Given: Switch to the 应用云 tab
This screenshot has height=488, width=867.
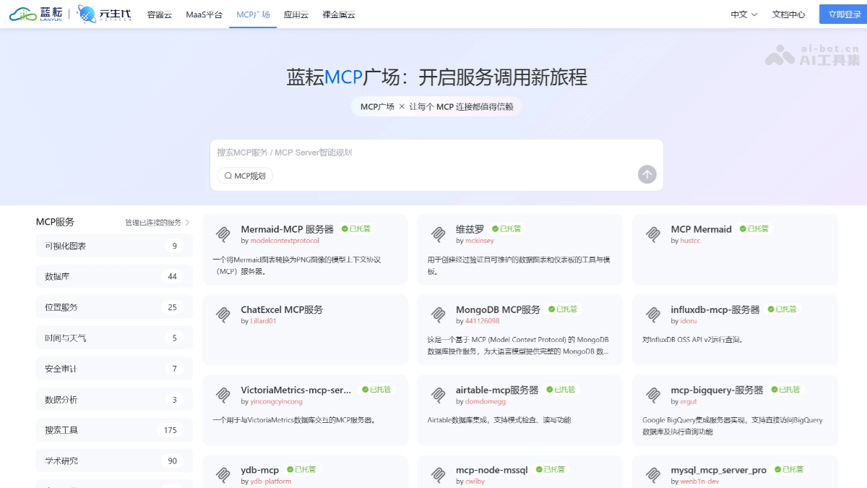Looking at the screenshot, I should coord(296,14).
